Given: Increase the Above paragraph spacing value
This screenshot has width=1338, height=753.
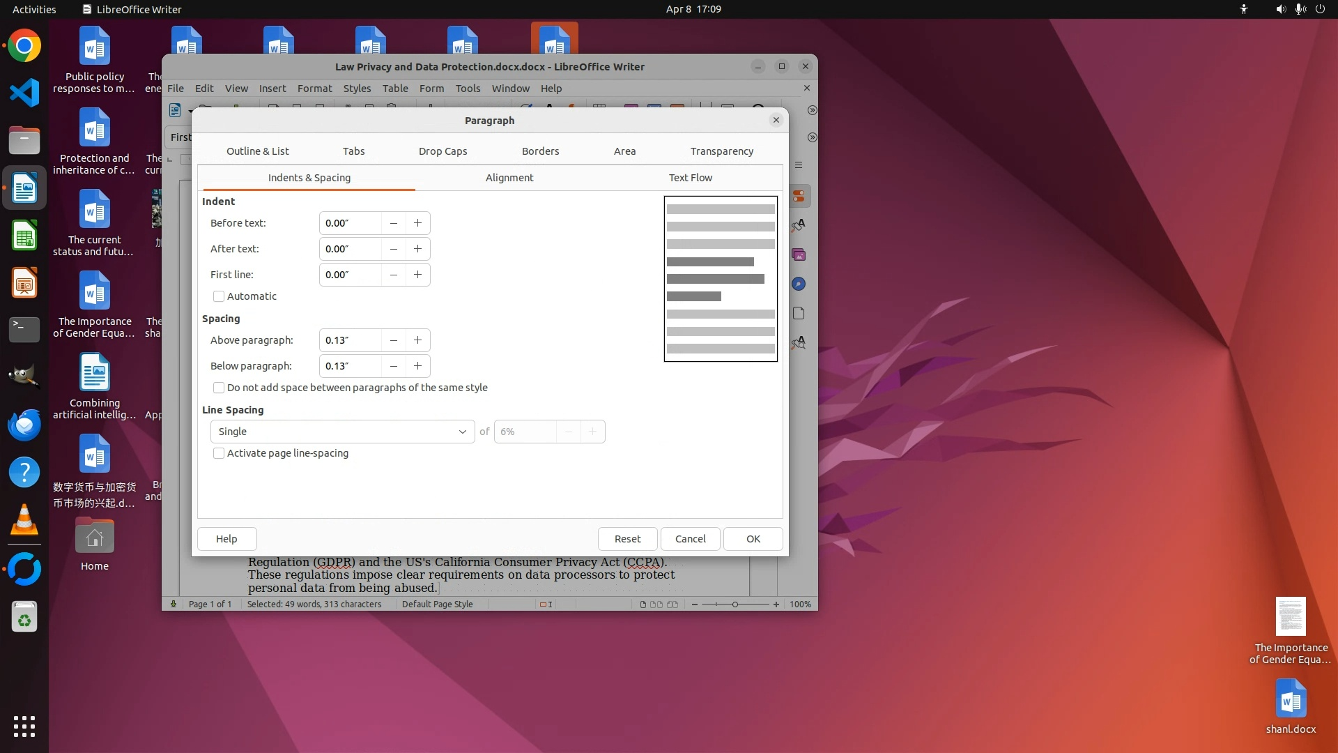Looking at the screenshot, I should pos(417,340).
